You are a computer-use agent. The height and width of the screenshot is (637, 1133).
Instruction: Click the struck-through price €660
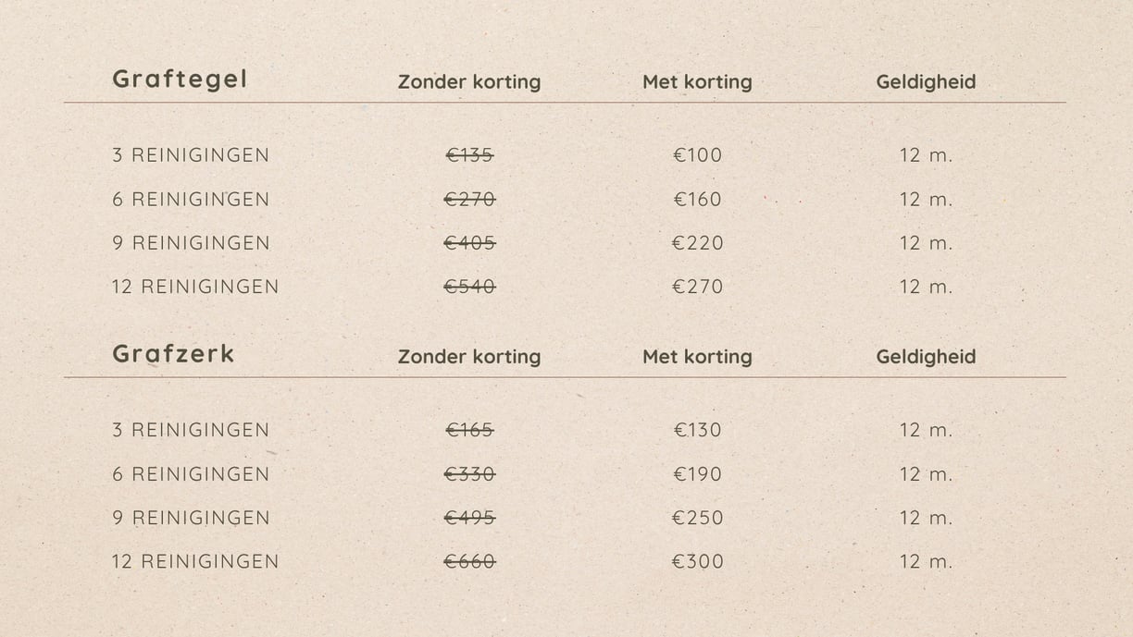pyautogui.click(x=469, y=561)
